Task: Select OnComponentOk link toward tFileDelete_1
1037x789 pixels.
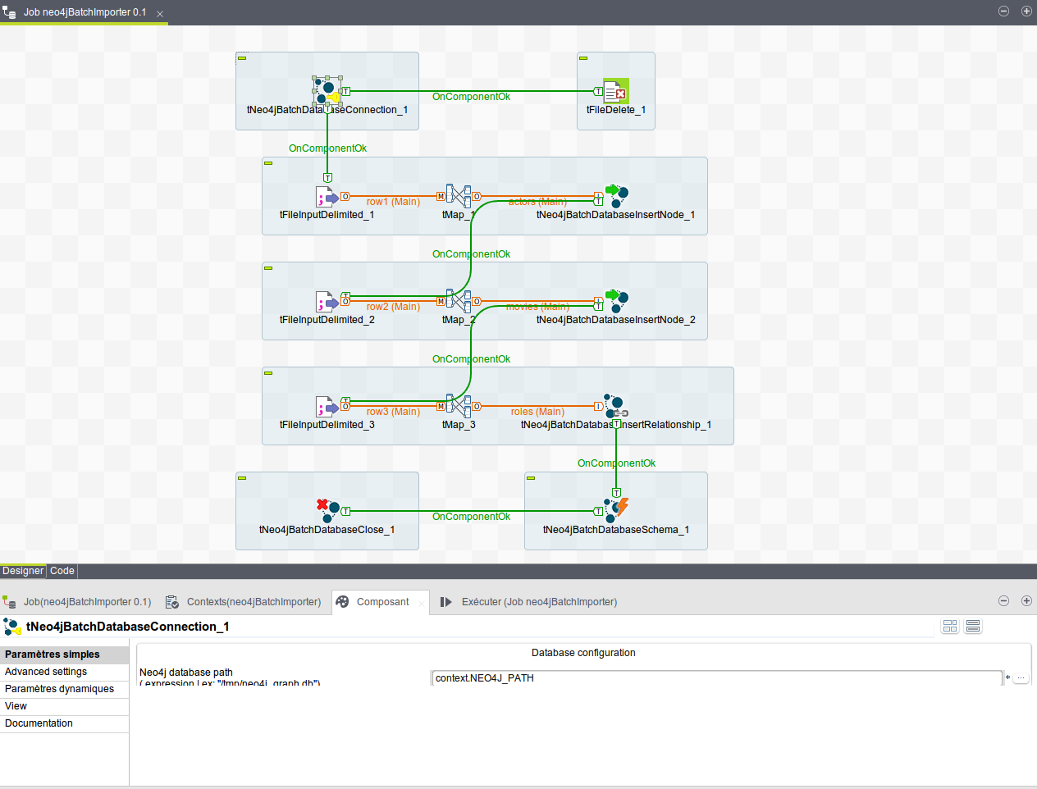Action: tap(471, 97)
